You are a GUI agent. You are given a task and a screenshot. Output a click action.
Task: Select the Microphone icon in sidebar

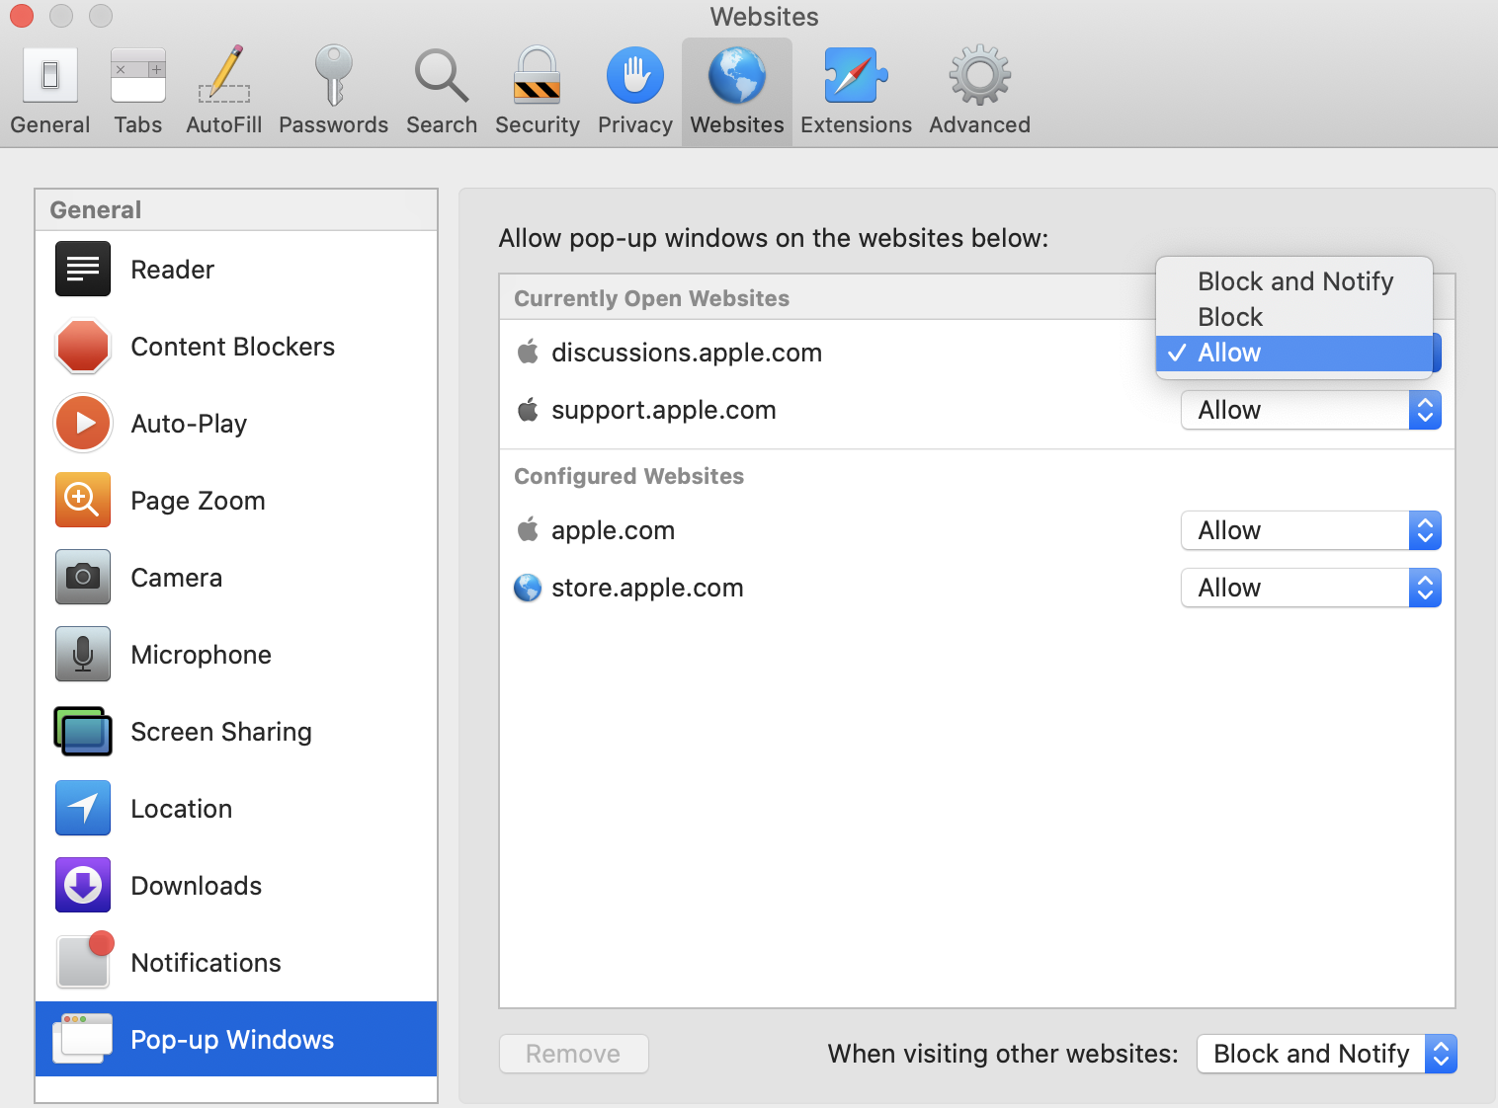click(x=83, y=654)
